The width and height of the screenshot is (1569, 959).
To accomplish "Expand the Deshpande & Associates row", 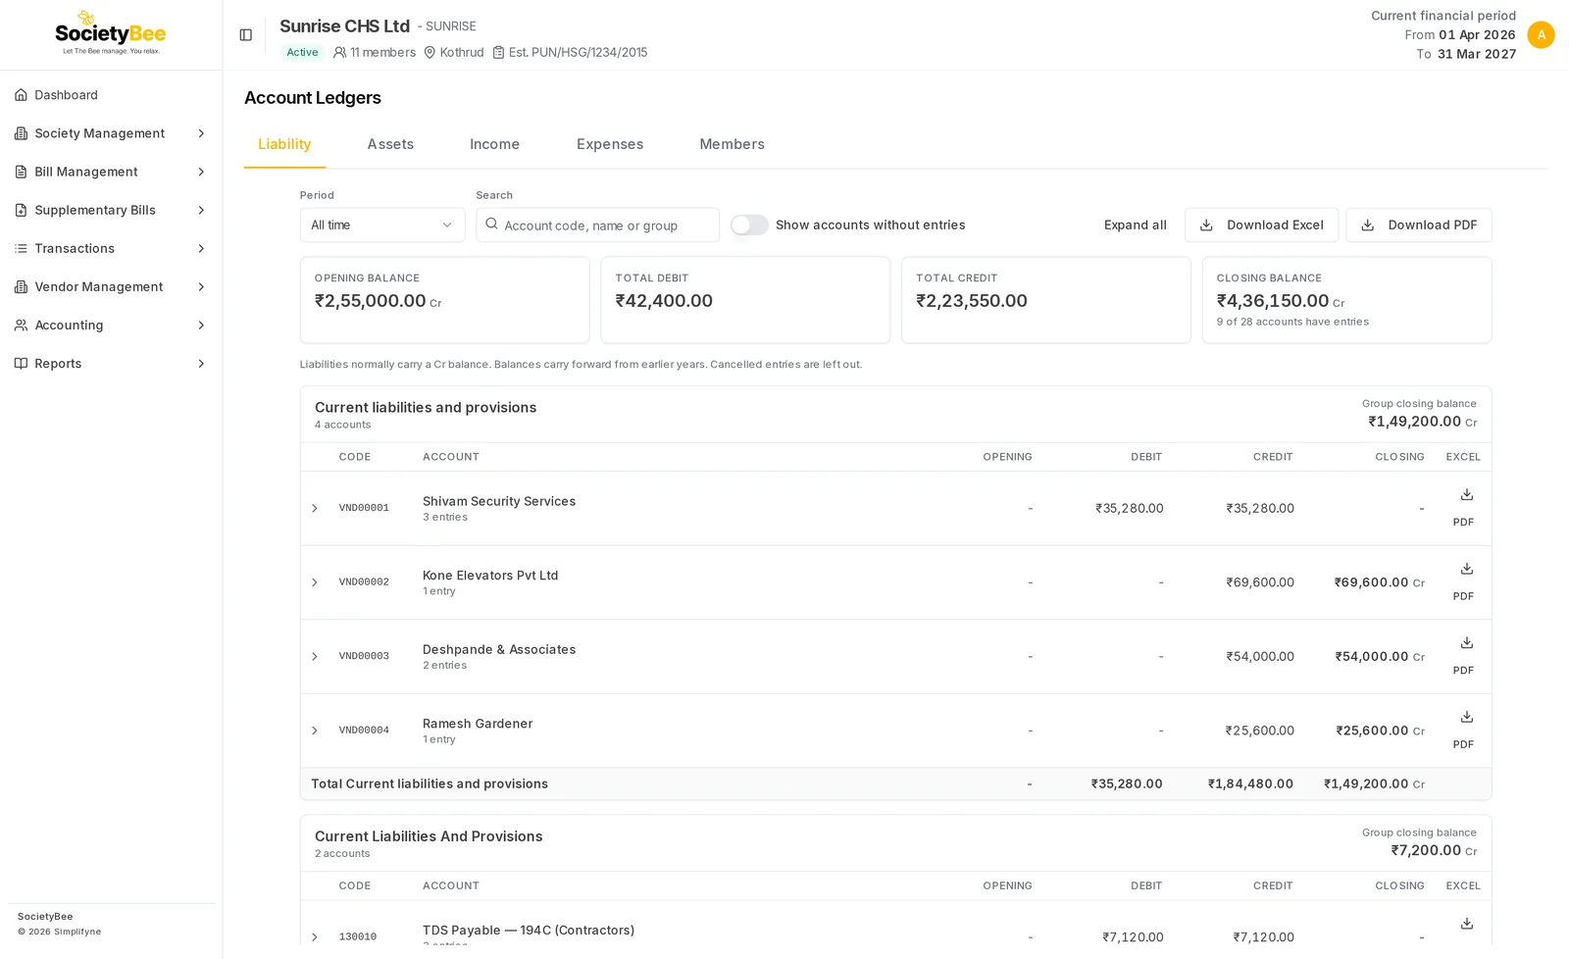I will click(315, 656).
